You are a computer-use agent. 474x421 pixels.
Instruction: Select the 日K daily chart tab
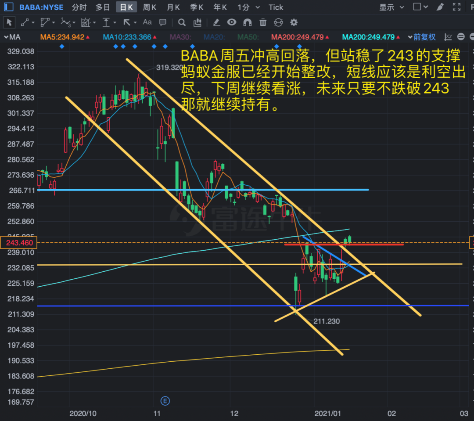tap(126, 7)
